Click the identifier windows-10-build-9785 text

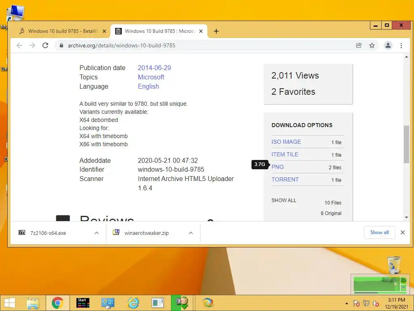pos(171,170)
